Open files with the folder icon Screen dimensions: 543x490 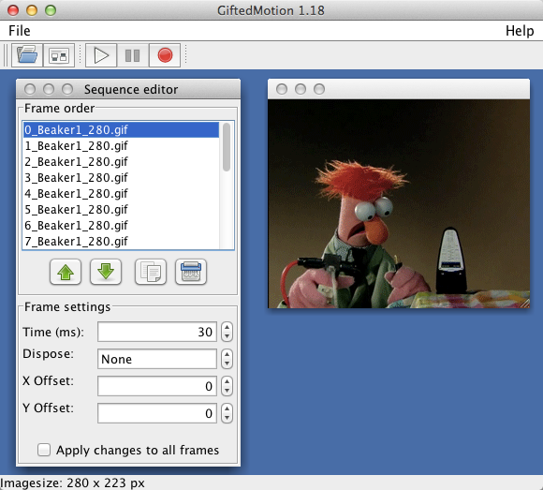pyautogui.click(x=27, y=55)
